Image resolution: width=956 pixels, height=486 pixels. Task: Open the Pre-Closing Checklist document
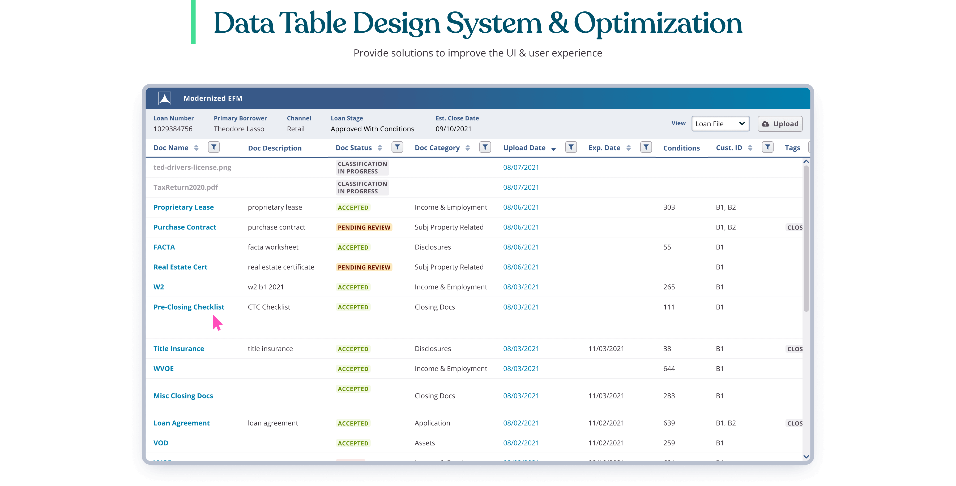point(189,307)
